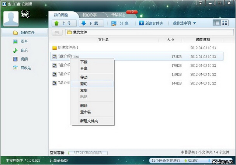Screen dimensions: 236x165
Task: Click the image icon of T盘介绍1.png
Action: tap(55, 56)
